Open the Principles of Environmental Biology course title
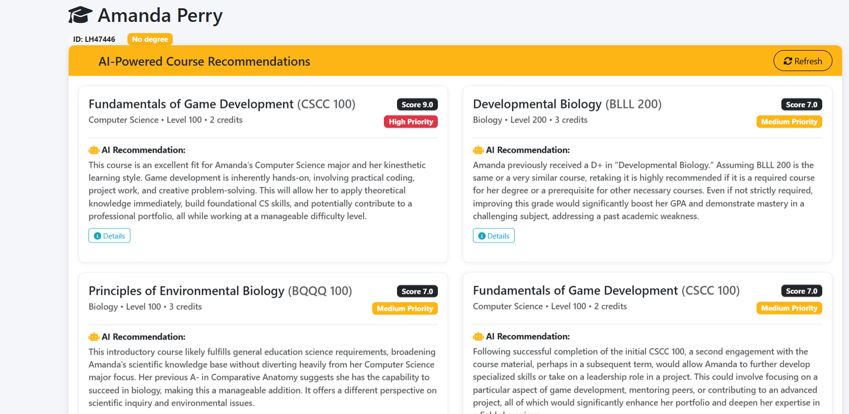This screenshot has height=414, width=849. coord(220,291)
